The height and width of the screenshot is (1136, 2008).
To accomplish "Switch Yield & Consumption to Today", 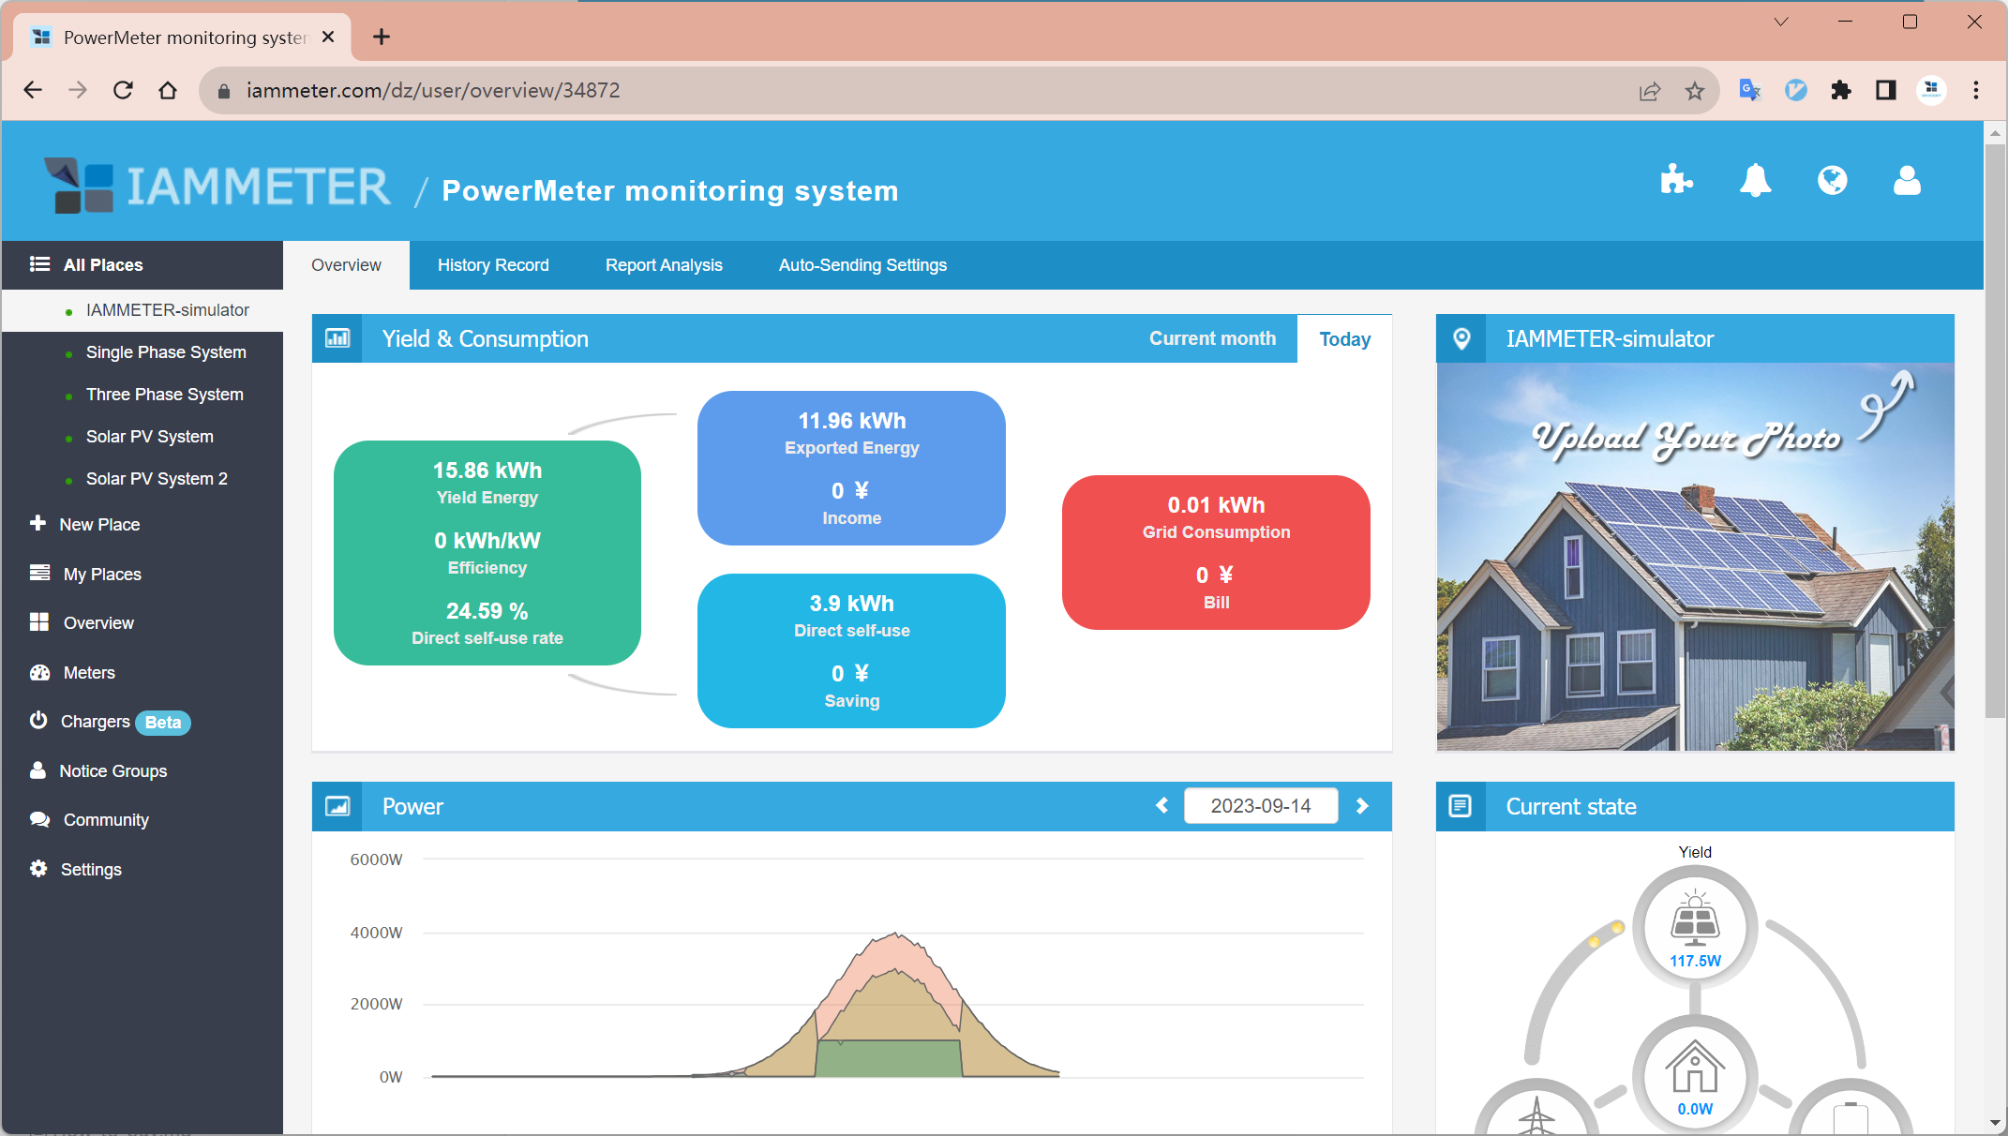I will pos(1344,339).
